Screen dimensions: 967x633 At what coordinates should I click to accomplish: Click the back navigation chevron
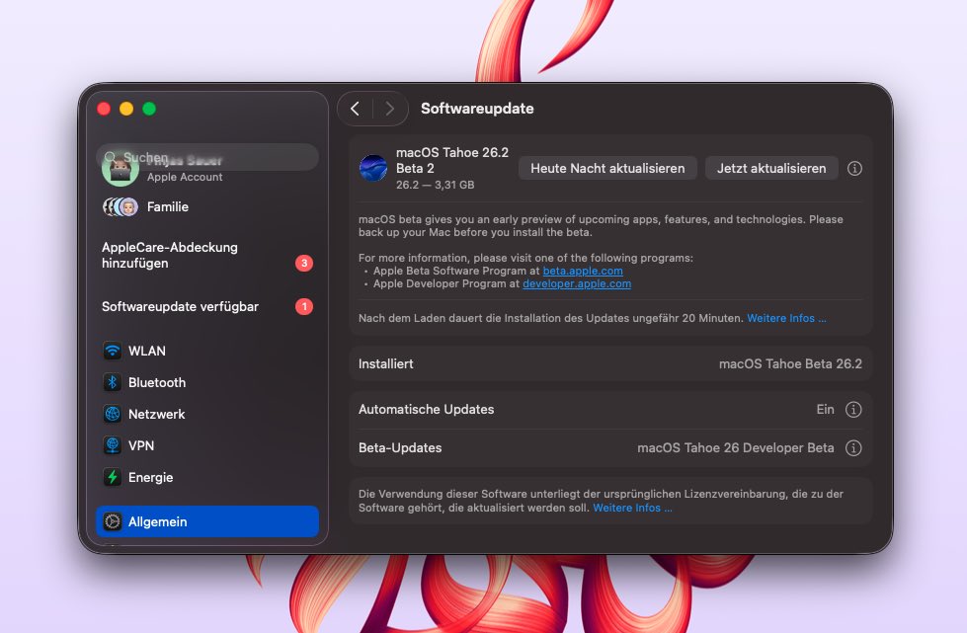pyautogui.click(x=356, y=109)
